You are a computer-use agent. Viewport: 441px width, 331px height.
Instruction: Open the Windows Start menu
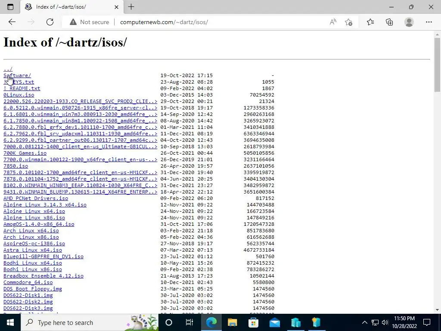[x=10, y=322]
